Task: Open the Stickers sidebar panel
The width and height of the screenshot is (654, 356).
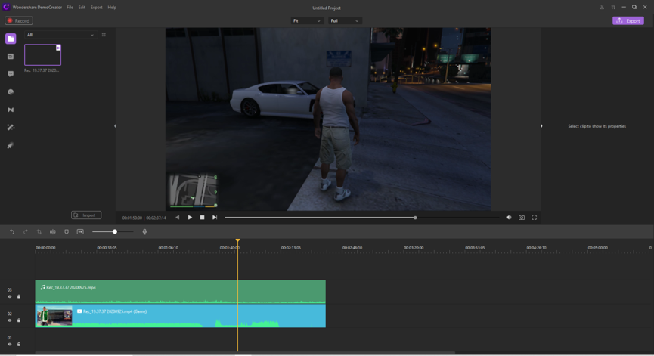Action: (11, 92)
